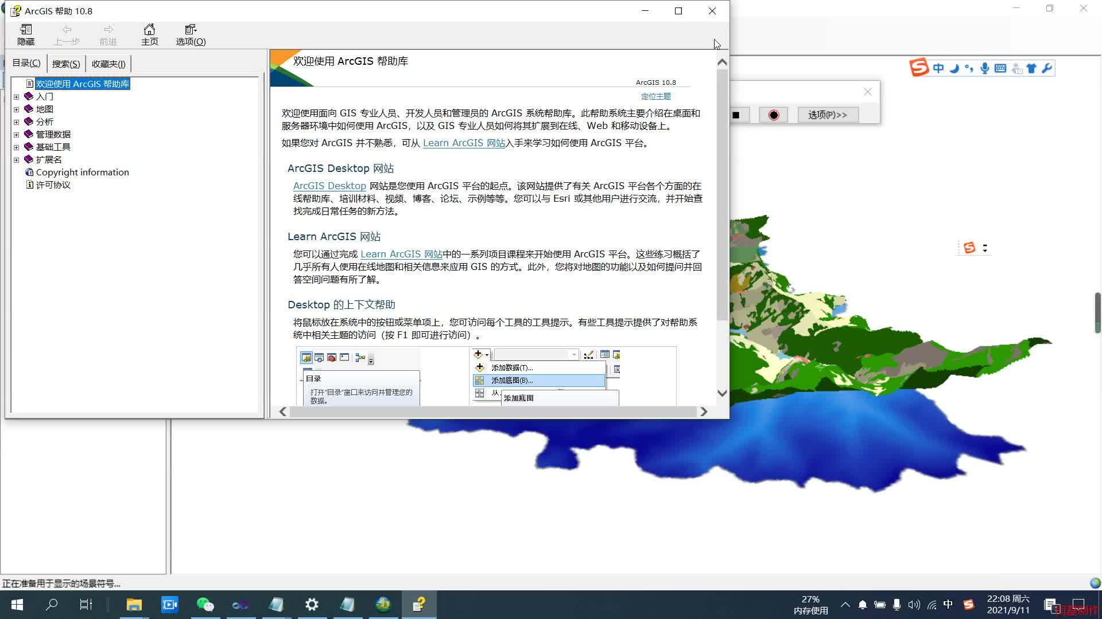Click the 隐藏 toolbar icon to hide navigation

(x=26, y=33)
